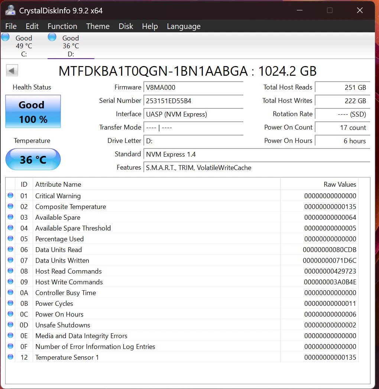
Task: Click the Good 100 % health status button
Action: pyautogui.click(x=33, y=111)
